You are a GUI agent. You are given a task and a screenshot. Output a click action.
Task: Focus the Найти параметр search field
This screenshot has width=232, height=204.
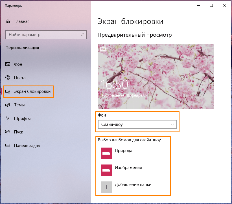pos(46,35)
